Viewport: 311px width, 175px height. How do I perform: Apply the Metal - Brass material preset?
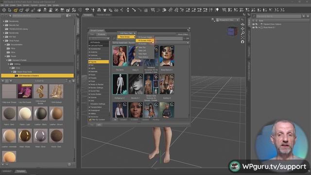(x=25, y=136)
